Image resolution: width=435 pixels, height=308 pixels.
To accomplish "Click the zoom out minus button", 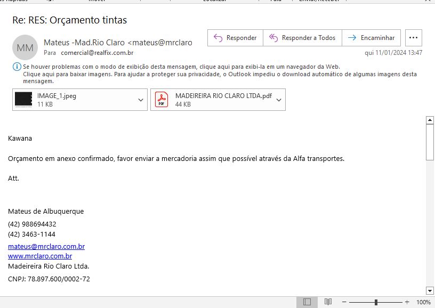I will click(x=344, y=302).
